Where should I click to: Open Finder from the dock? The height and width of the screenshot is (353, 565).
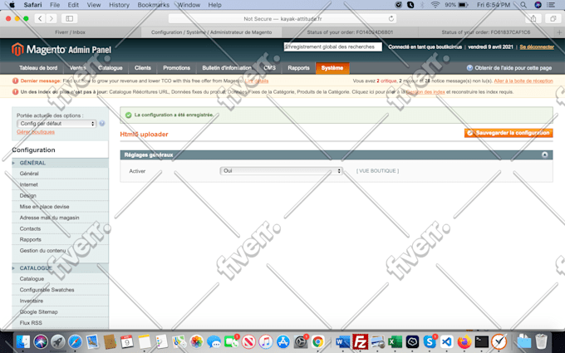pyautogui.click(x=22, y=341)
